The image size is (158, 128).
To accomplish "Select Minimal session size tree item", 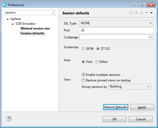I will pyautogui.click(x=35, y=28).
